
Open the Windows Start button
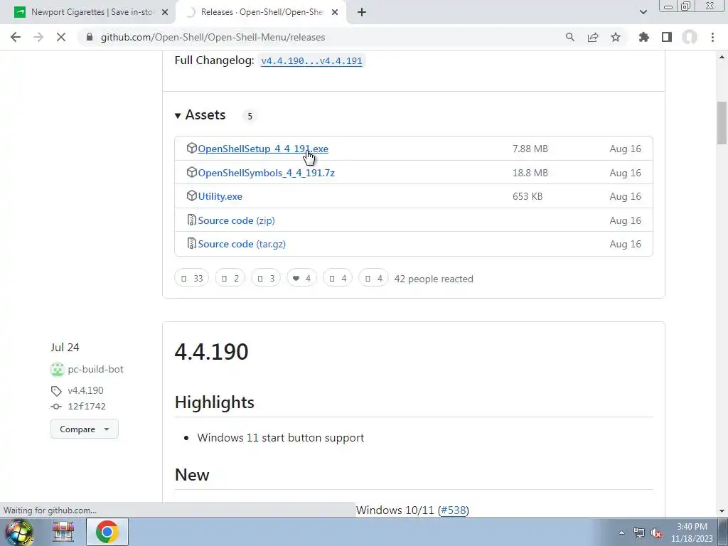(19, 532)
